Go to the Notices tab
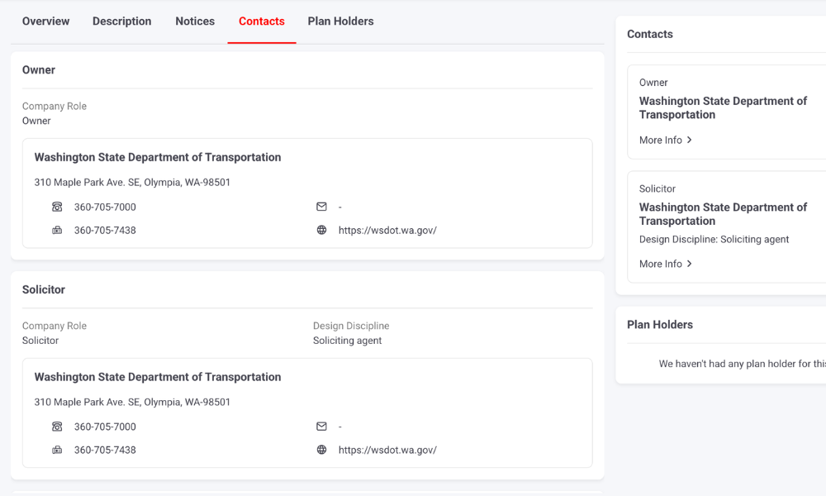 [195, 21]
